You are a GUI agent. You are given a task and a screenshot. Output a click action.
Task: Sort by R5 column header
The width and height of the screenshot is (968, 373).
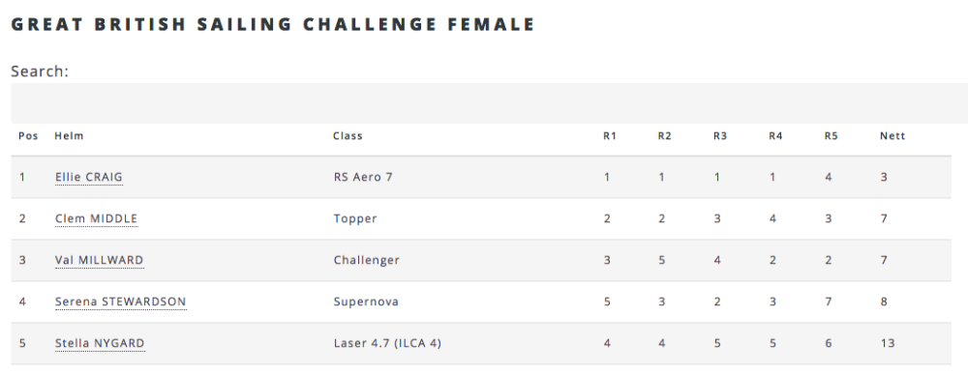[x=831, y=135]
